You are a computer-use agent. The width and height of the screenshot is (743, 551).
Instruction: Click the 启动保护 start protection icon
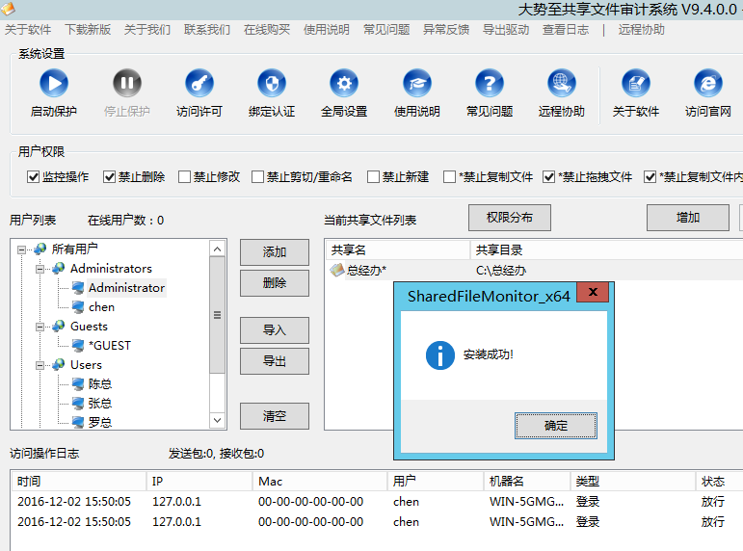coord(53,85)
